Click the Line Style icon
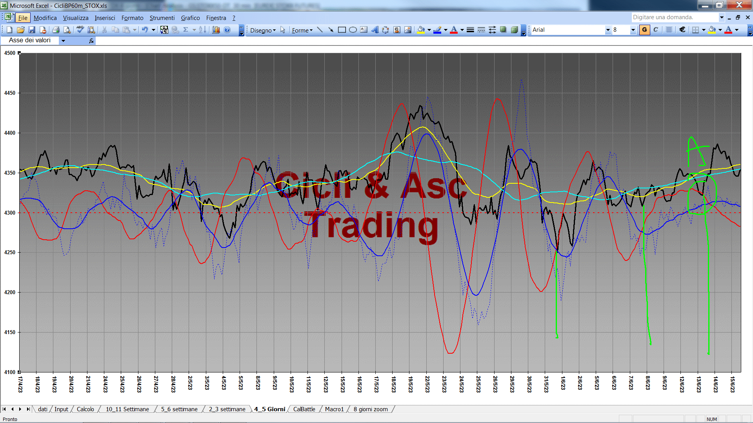The height and width of the screenshot is (423, 753). [x=470, y=30]
